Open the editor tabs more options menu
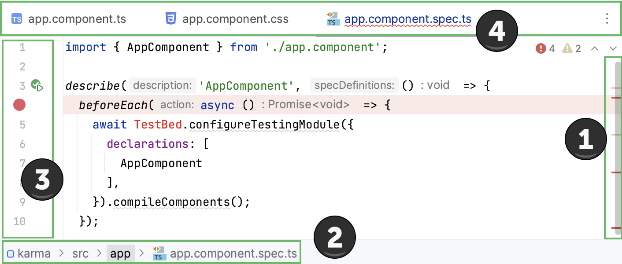The image size is (622, 264). [x=607, y=18]
